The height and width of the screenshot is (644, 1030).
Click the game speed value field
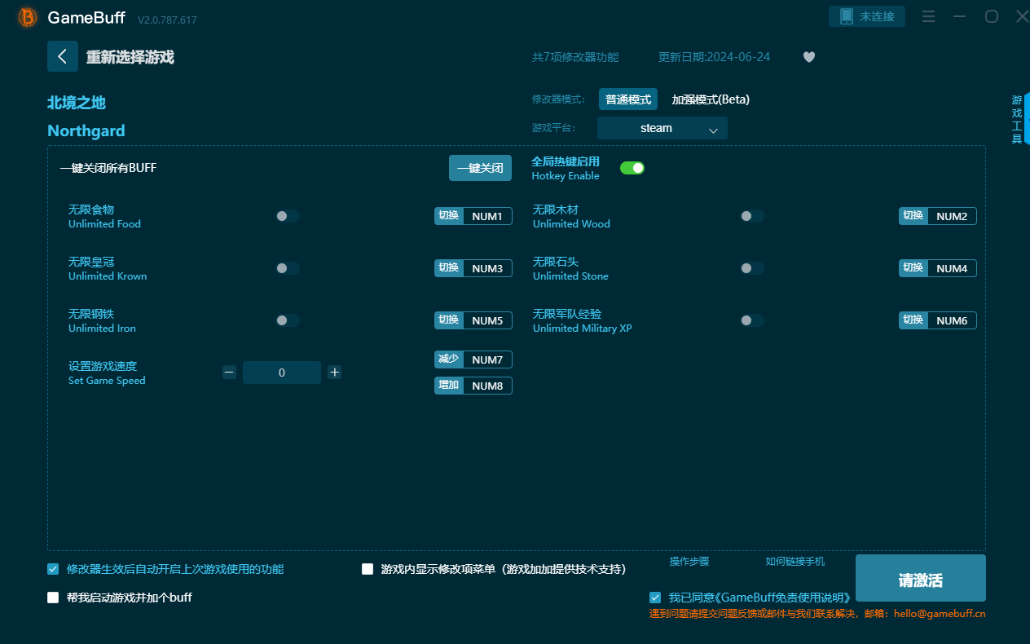pyautogui.click(x=282, y=373)
